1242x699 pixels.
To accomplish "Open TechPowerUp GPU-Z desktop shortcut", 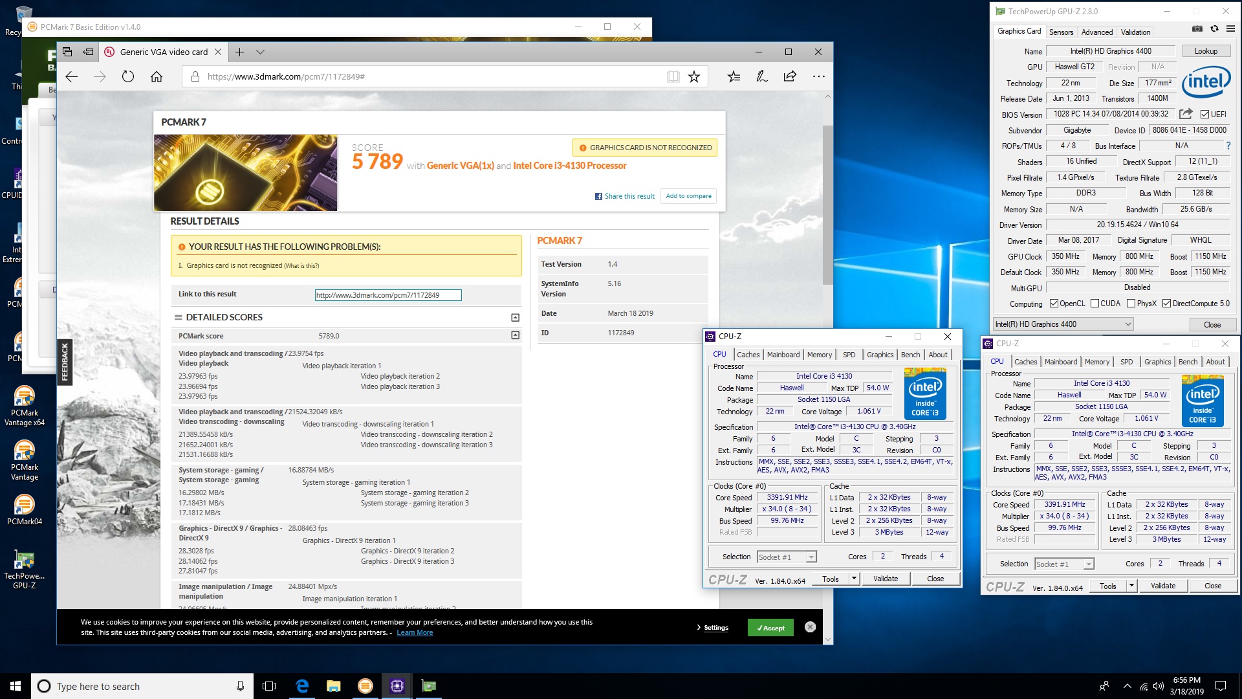I will (x=25, y=570).
